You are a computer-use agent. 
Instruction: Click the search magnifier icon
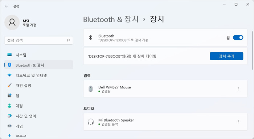(x=68, y=40)
